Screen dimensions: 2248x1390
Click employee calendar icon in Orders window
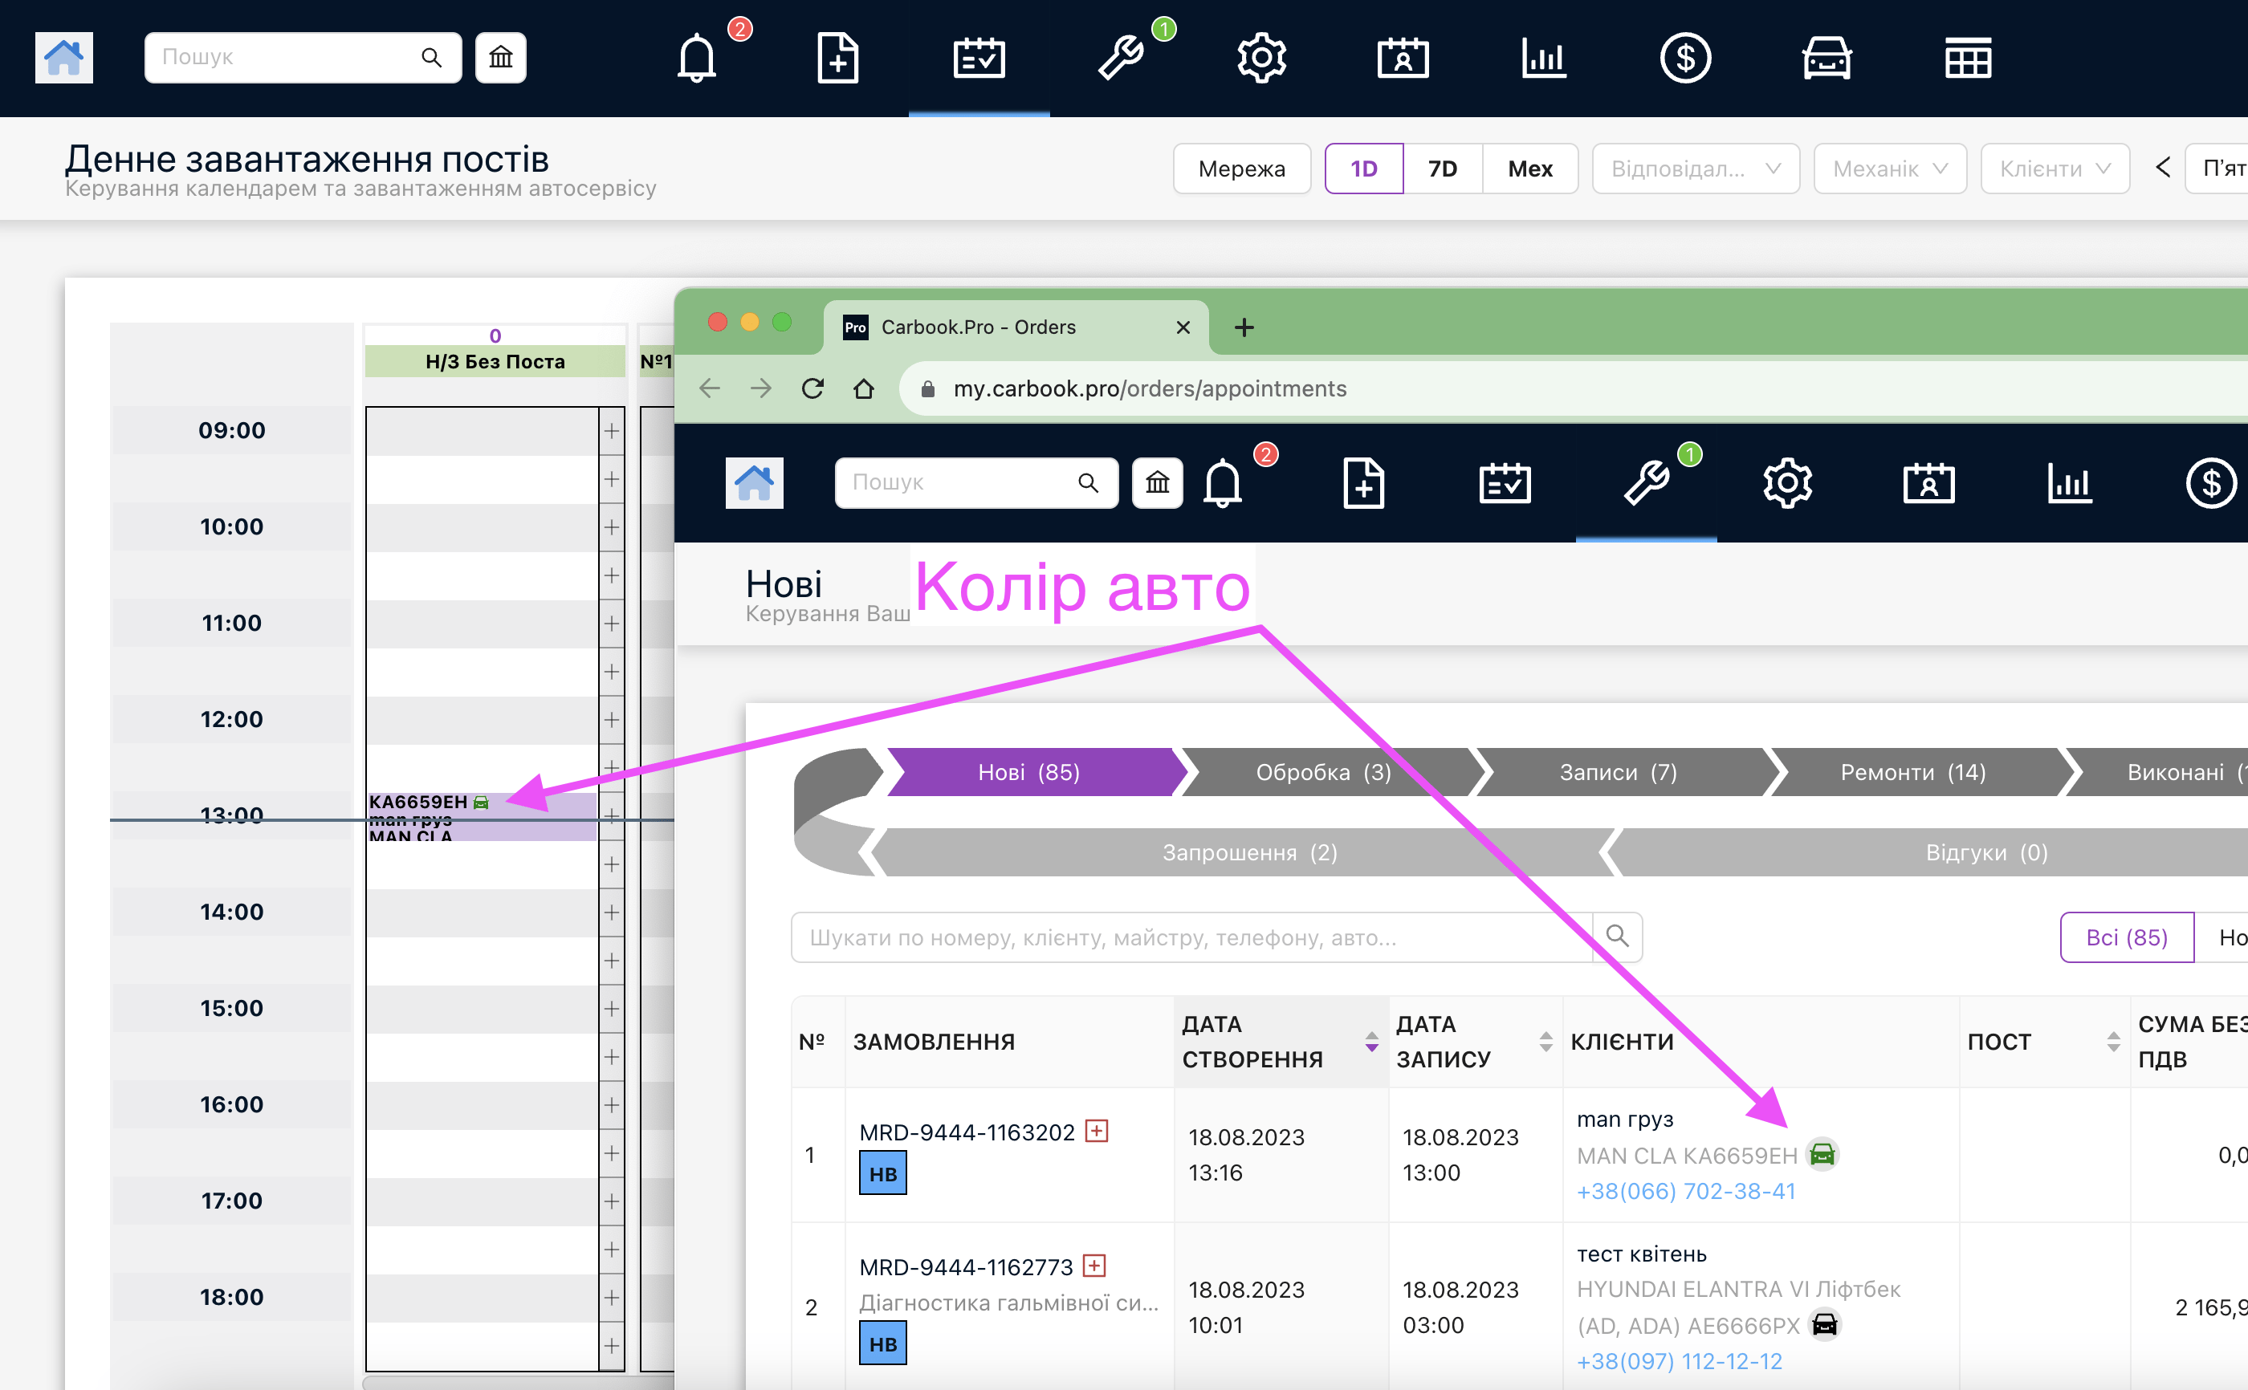click(1928, 482)
